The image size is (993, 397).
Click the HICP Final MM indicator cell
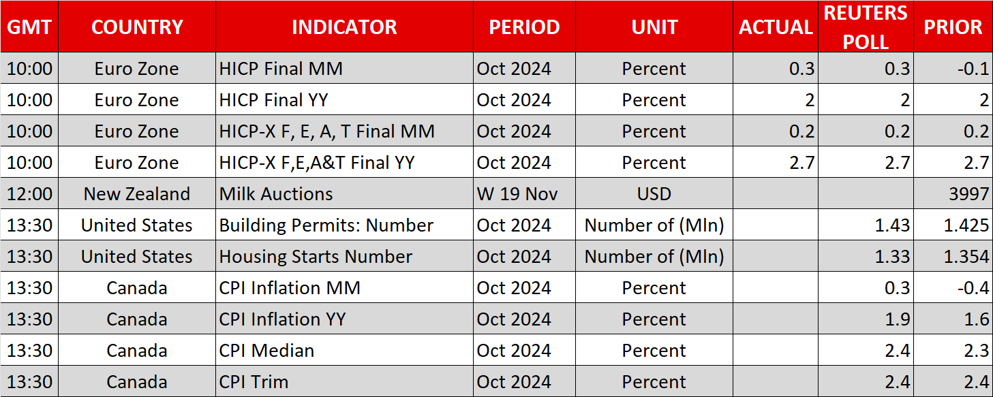click(281, 69)
